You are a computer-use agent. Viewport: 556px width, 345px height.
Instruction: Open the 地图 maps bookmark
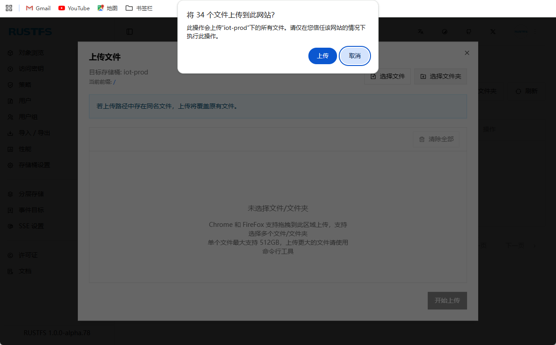tap(108, 8)
